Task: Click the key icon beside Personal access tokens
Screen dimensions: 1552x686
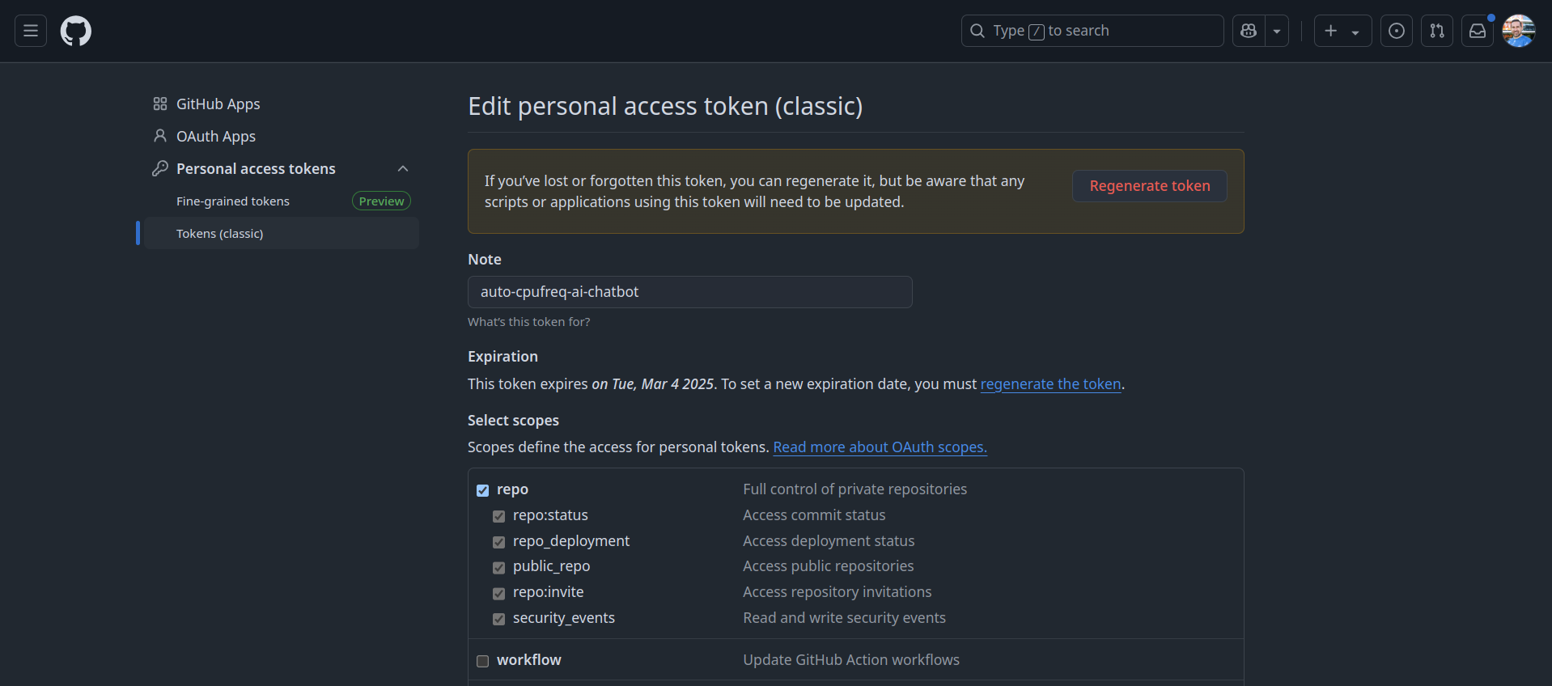Action: [x=160, y=168]
